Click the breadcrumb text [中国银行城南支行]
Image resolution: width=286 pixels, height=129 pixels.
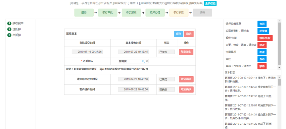tap(153, 3)
